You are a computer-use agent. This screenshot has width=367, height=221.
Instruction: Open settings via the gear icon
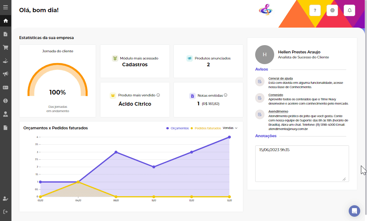(x=332, y=10)
